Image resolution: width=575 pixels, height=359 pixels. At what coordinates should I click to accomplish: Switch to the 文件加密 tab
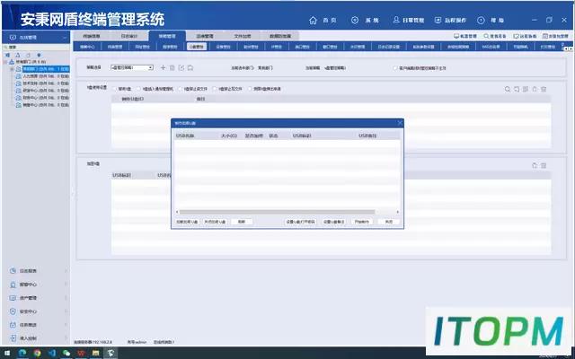pos(243,36)
